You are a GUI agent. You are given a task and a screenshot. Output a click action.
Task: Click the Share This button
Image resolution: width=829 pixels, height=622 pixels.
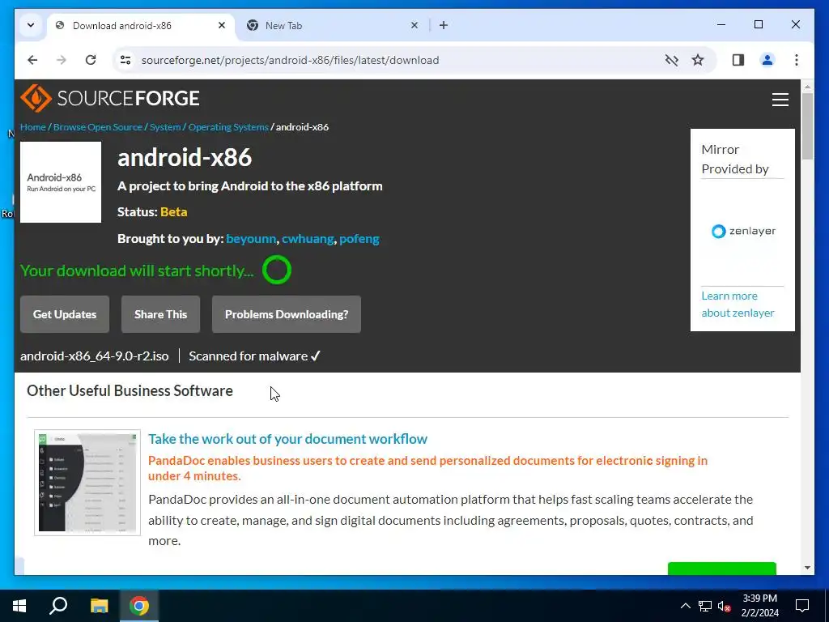161,314
